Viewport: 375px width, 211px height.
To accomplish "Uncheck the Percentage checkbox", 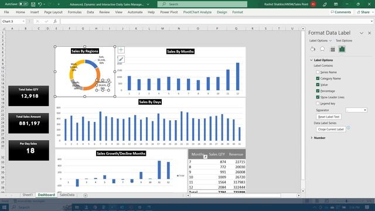I will (318, 91).
